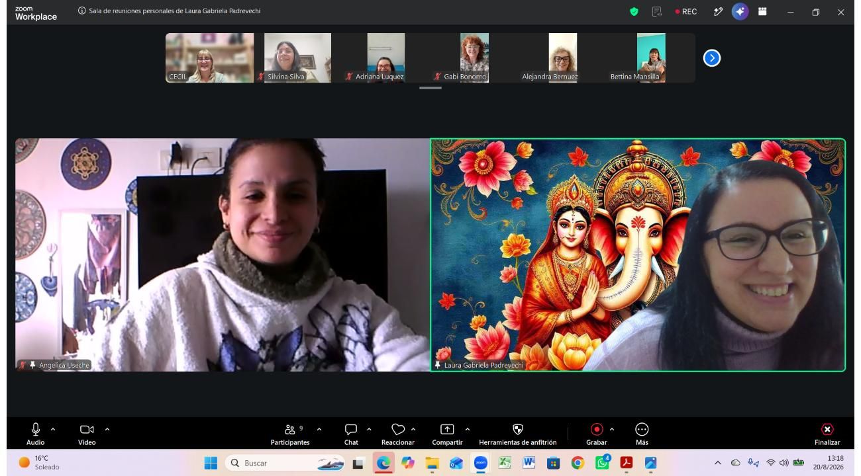Open Herramientas de anfitrión host tools

(518, 434)
